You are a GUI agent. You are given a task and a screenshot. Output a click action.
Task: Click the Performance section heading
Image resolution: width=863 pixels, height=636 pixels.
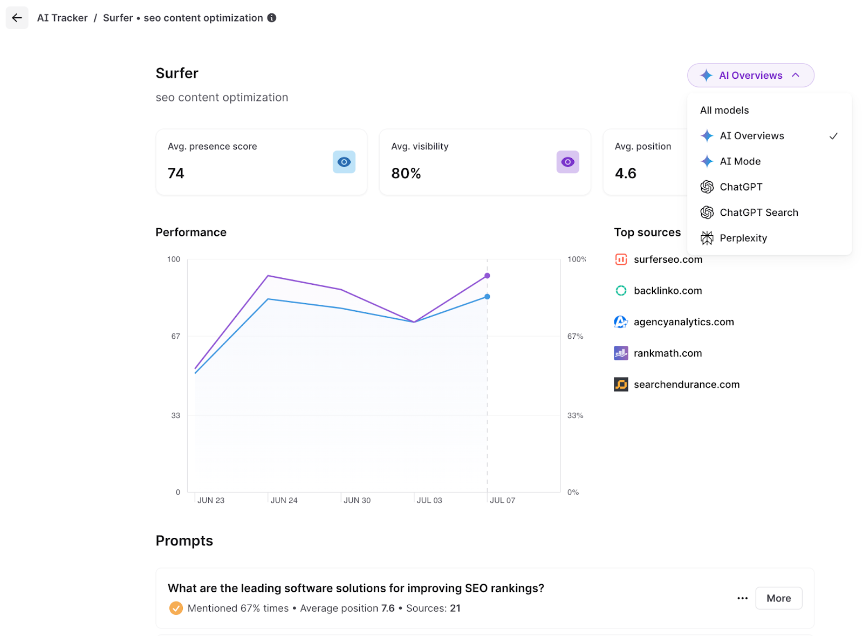pos(191,232)
